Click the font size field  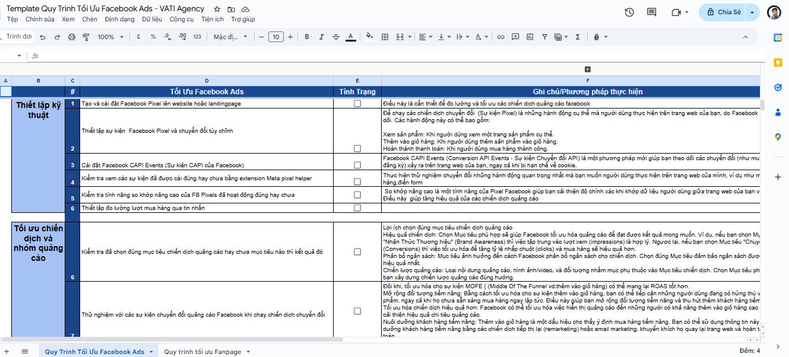click(275, 37)
